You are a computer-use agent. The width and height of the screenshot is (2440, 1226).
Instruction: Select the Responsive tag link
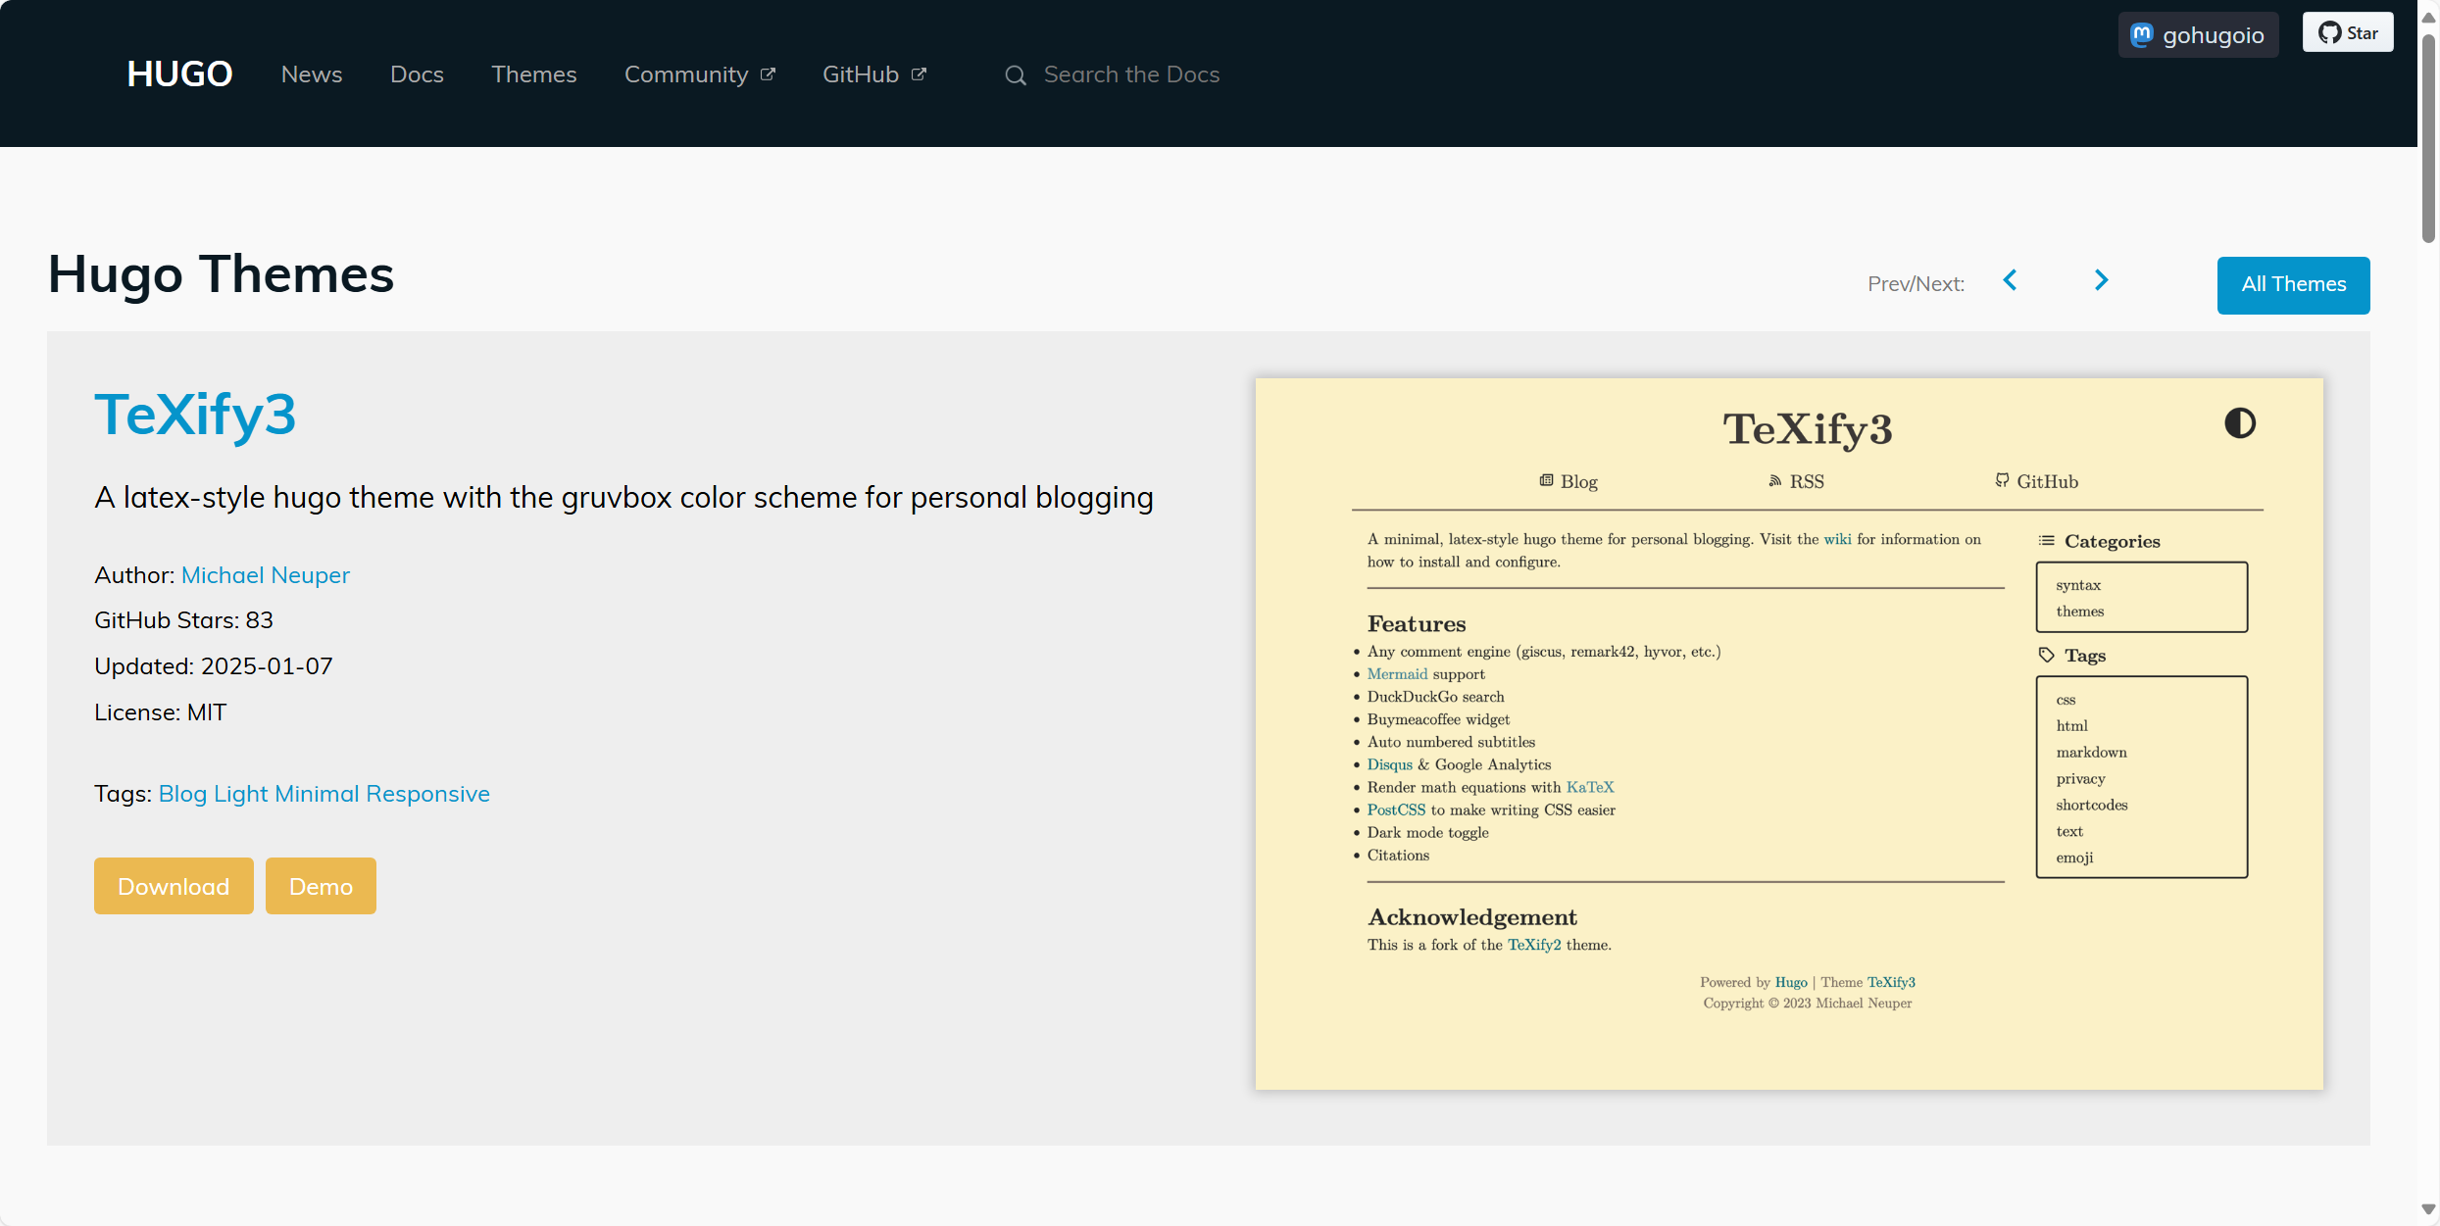[427, 794]
